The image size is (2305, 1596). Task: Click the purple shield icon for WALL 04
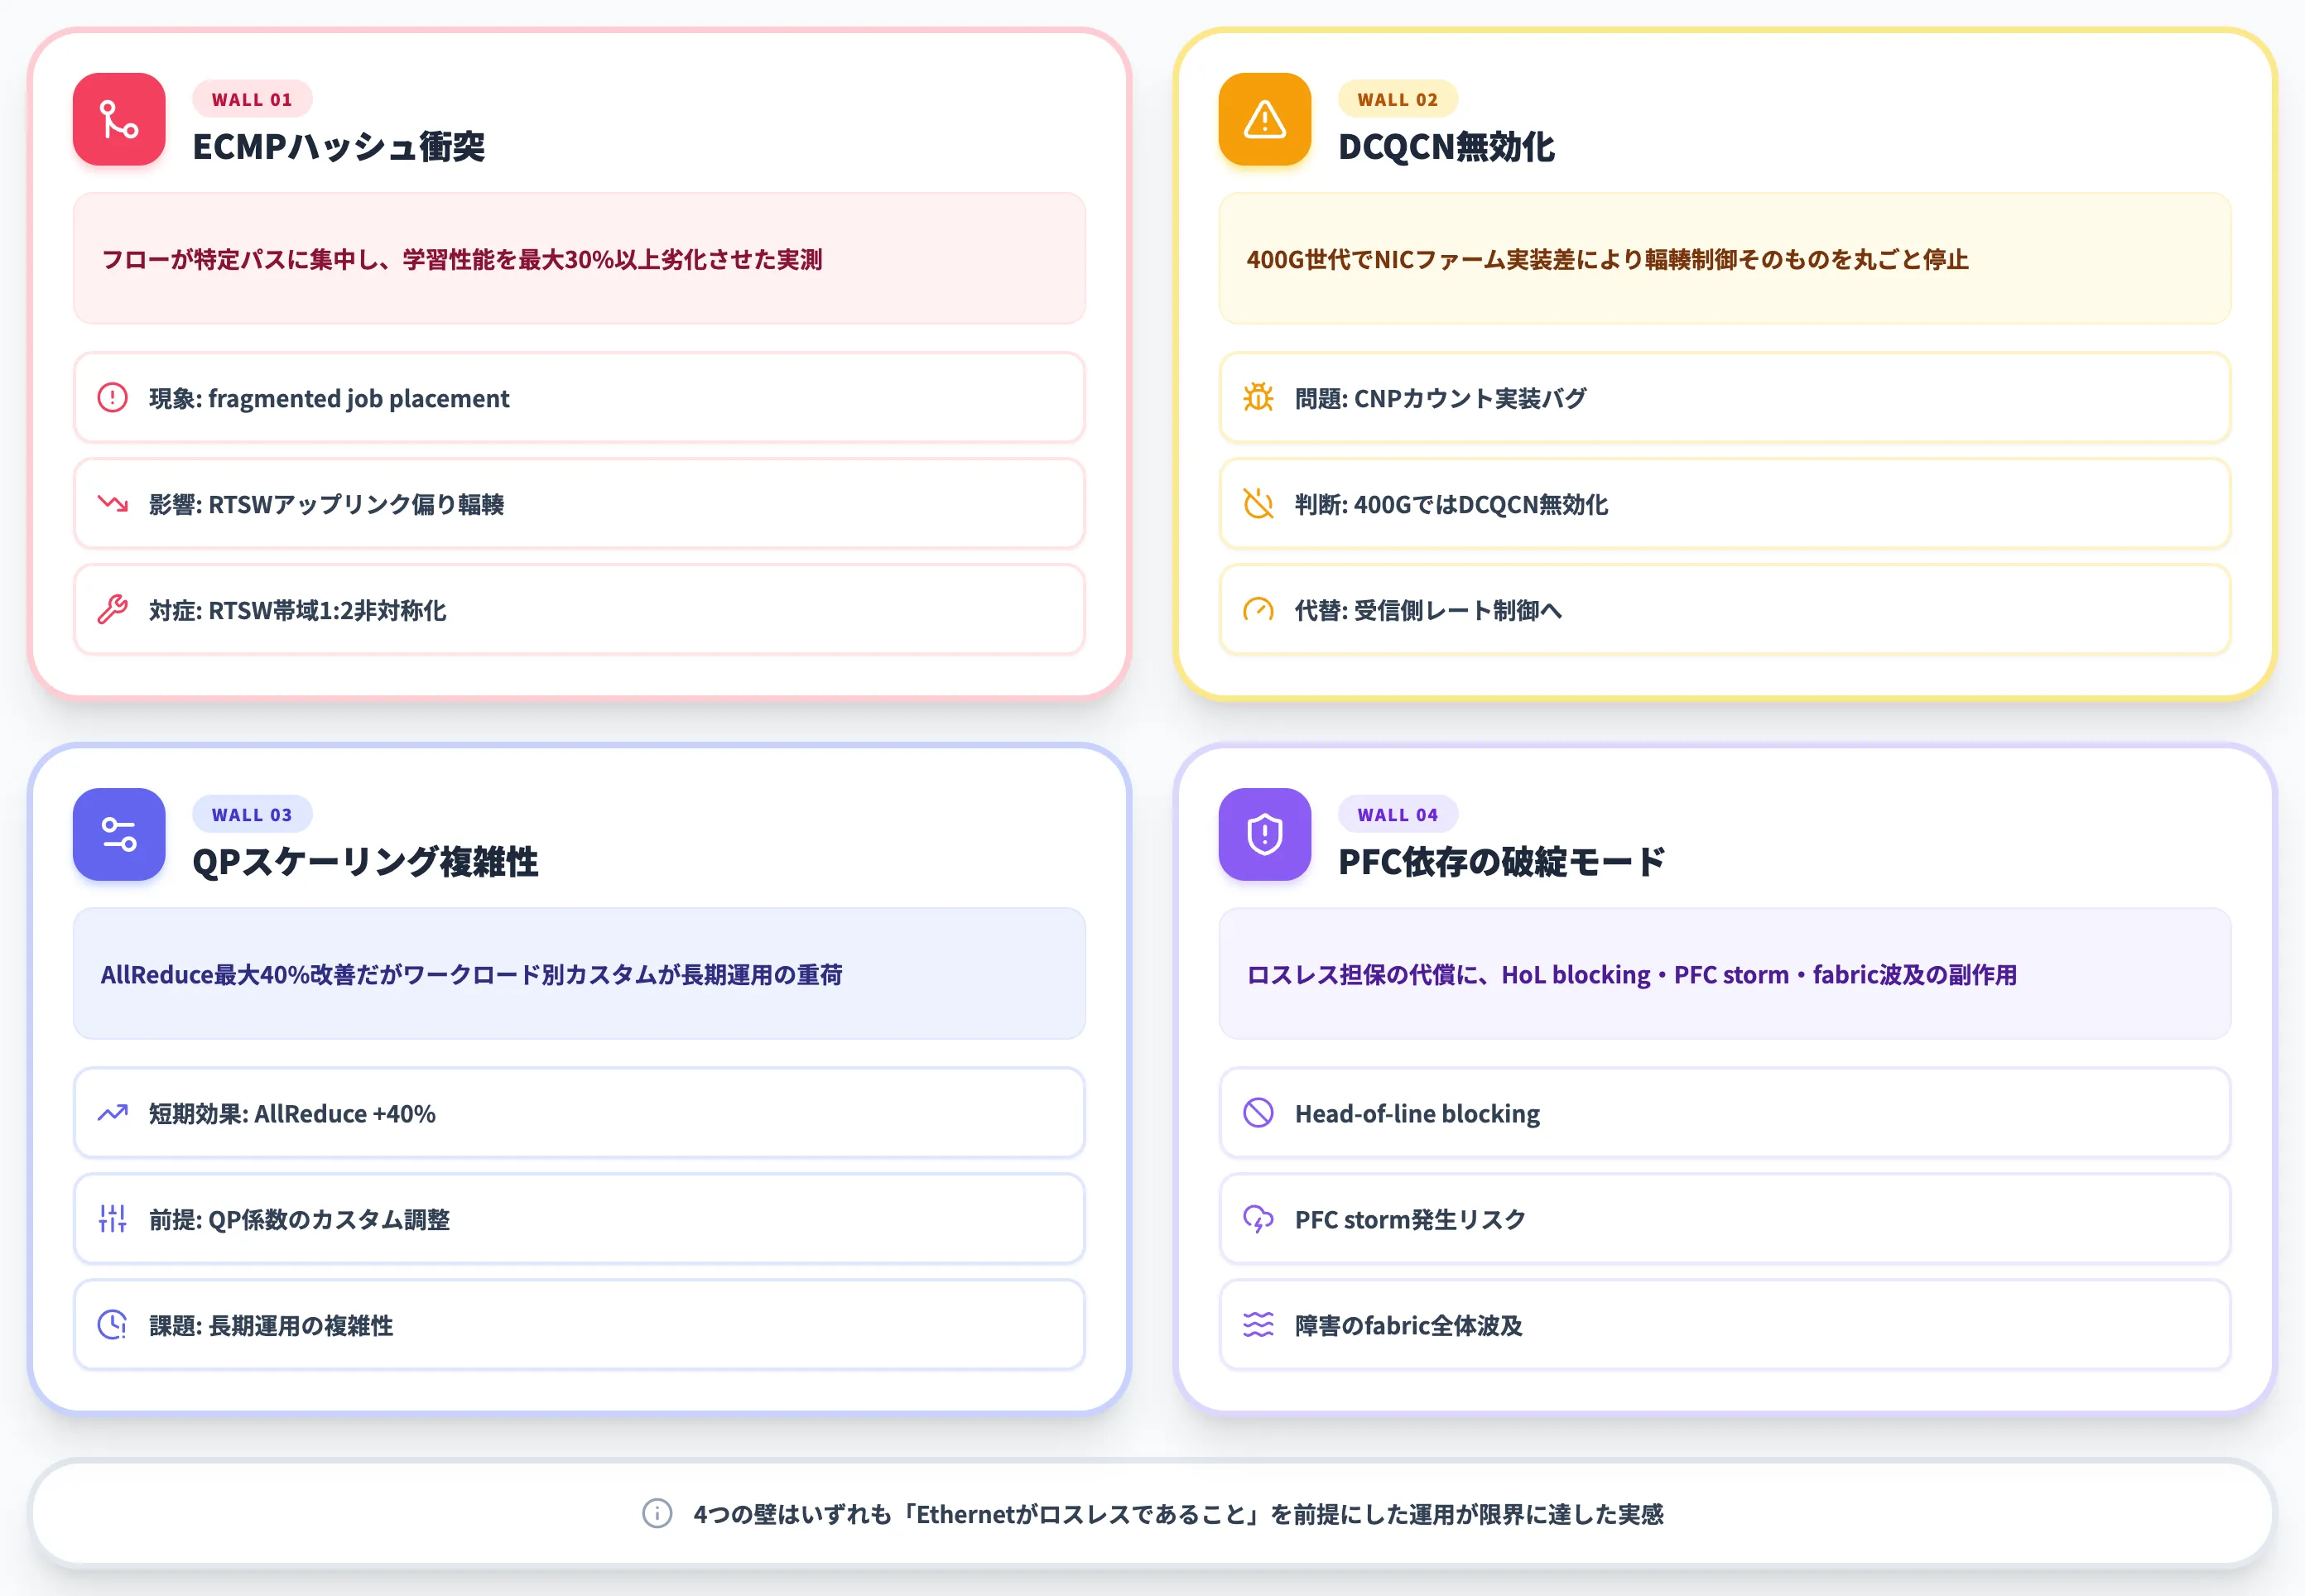coord(1264,834)
